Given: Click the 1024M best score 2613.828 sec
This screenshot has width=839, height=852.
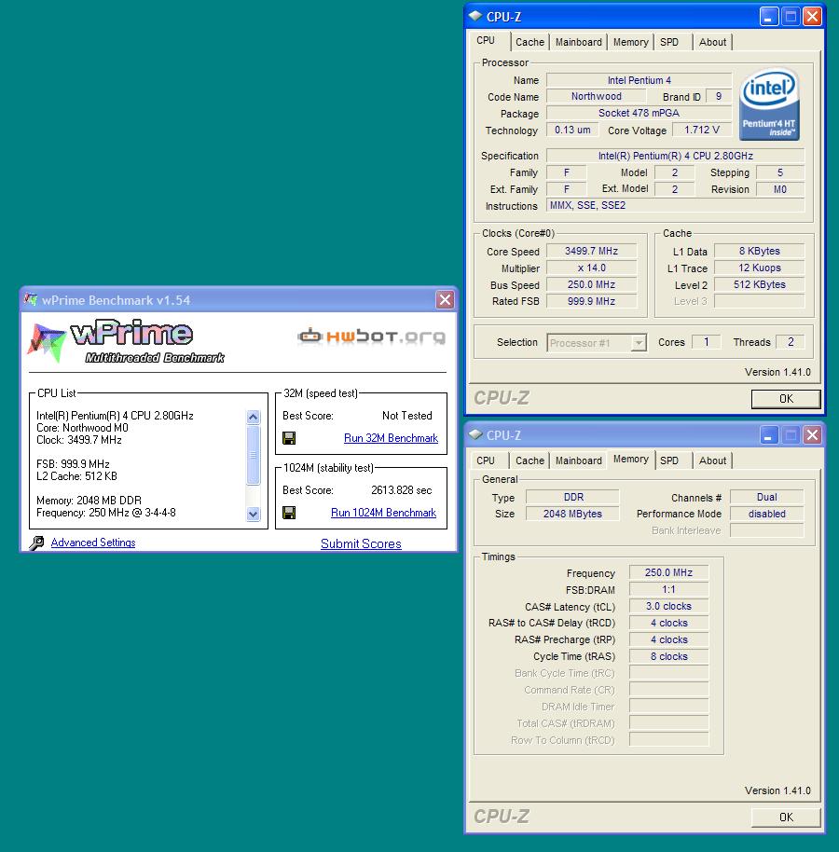Looking at the screenshot, I should coord(401,490).
